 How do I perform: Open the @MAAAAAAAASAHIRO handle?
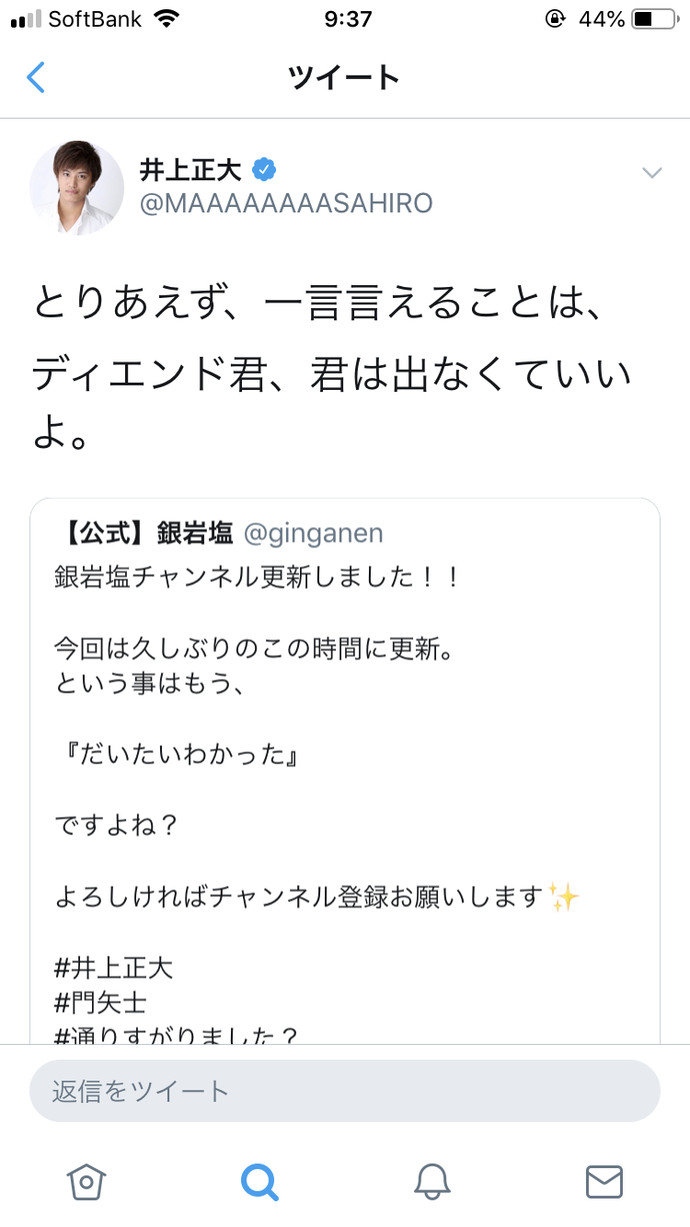click(x=286, y=203)
